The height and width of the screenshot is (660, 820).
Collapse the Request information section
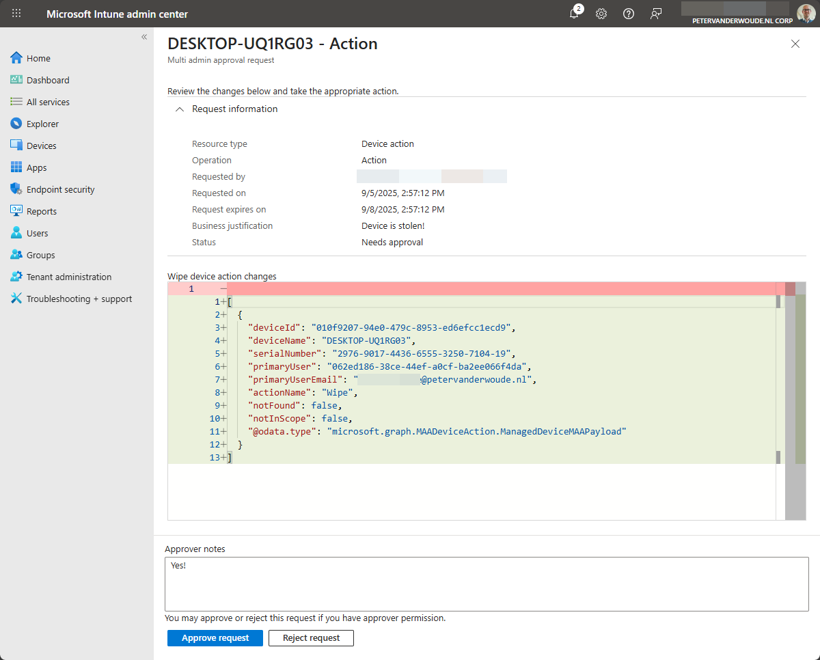pos(180,109)
